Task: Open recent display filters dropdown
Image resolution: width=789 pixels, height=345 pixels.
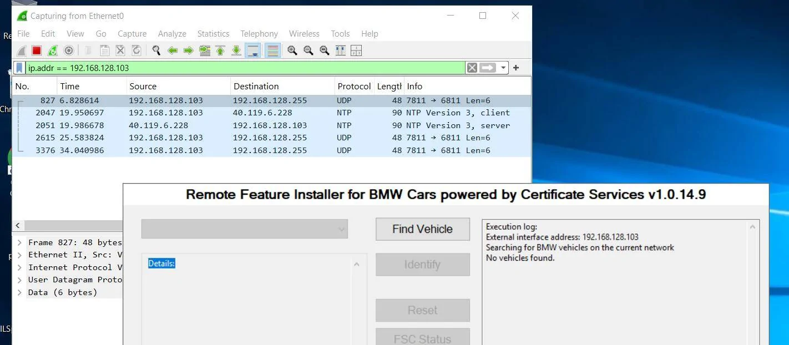Action: click(503, 68)
